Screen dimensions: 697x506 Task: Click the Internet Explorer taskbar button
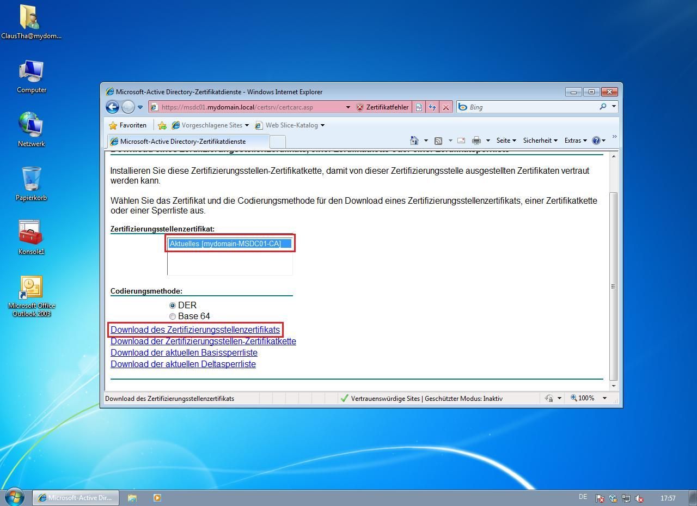point(76,497)
